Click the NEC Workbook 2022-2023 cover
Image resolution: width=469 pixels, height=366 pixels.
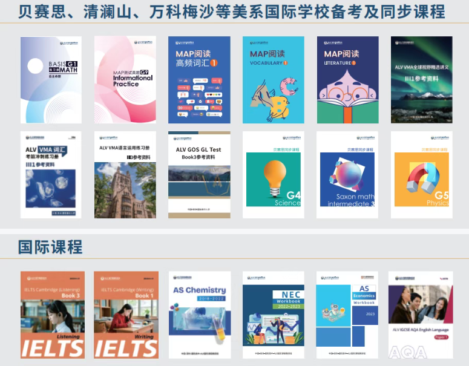point(274,315)
